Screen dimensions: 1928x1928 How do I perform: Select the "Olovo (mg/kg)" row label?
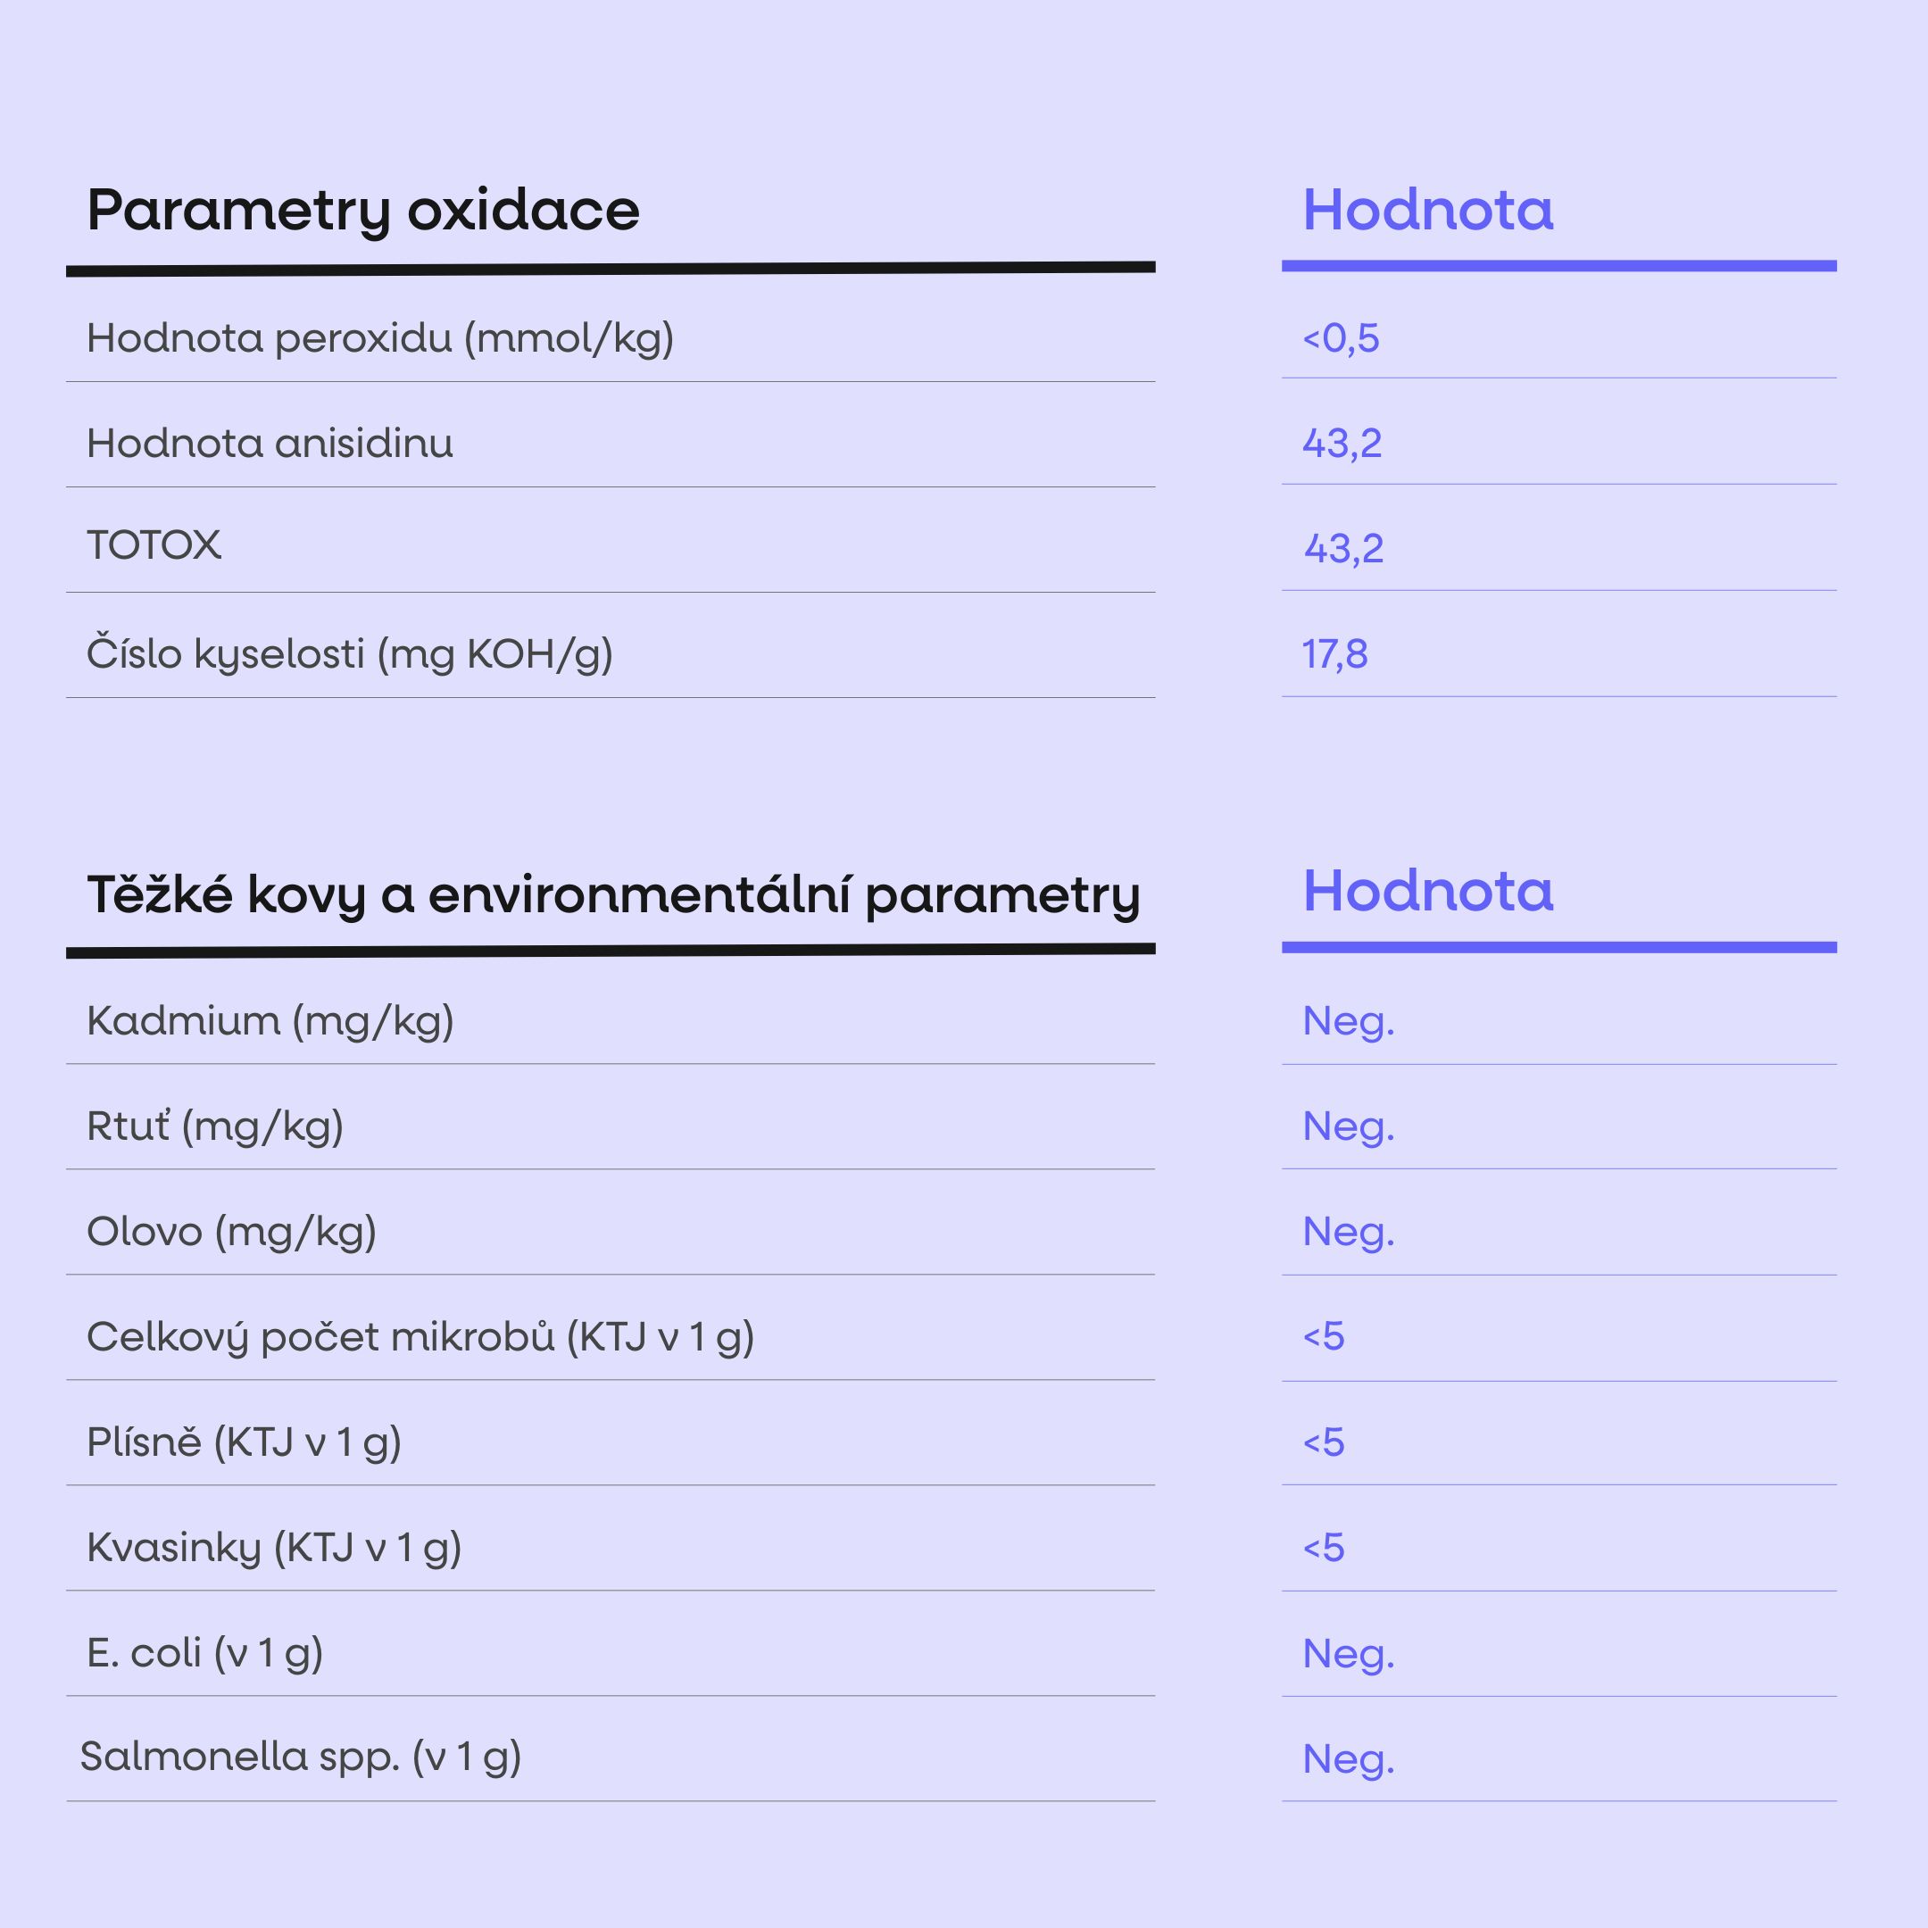231,1232
